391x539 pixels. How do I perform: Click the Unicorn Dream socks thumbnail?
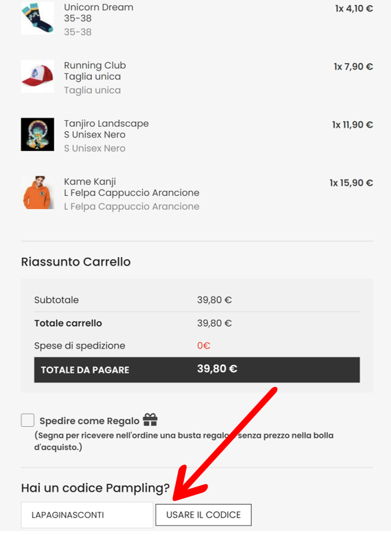37,18
